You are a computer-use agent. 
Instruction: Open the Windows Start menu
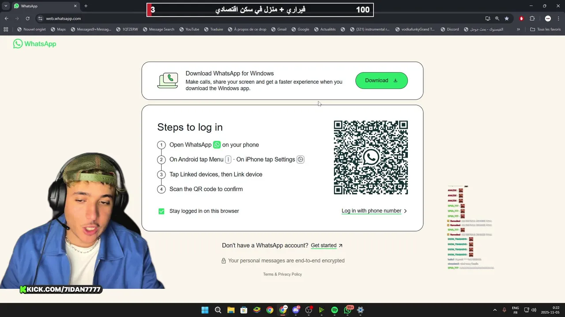(x=205, y=310)
